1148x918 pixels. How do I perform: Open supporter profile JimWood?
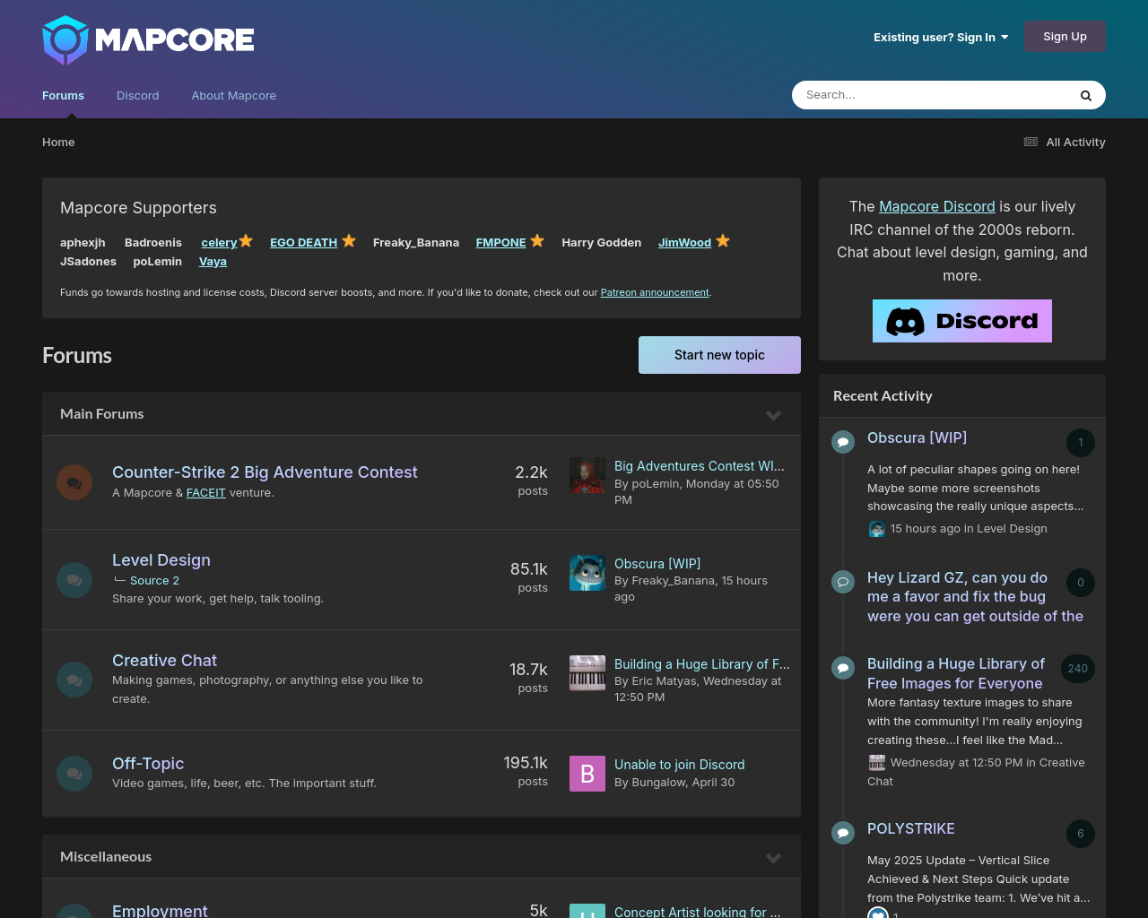[684, 242]
